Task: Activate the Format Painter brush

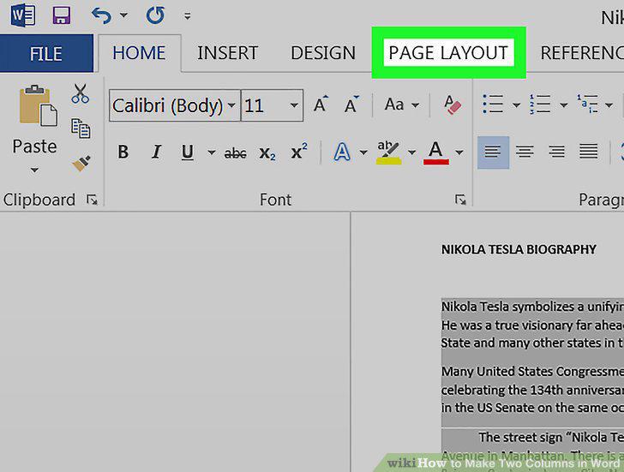Action: tap(81, 163)
